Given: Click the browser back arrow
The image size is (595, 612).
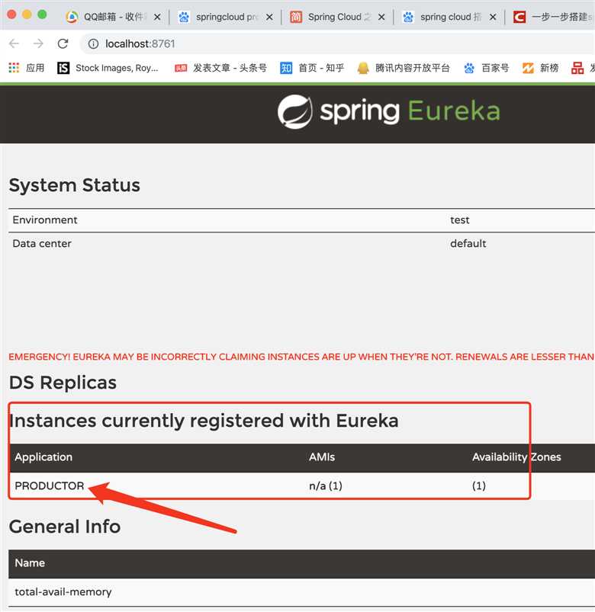Looking at the screenshot, I should coord(14,43).
